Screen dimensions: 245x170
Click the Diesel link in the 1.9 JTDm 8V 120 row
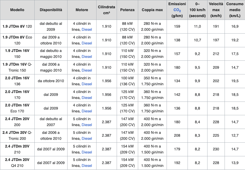coord(87,29)
